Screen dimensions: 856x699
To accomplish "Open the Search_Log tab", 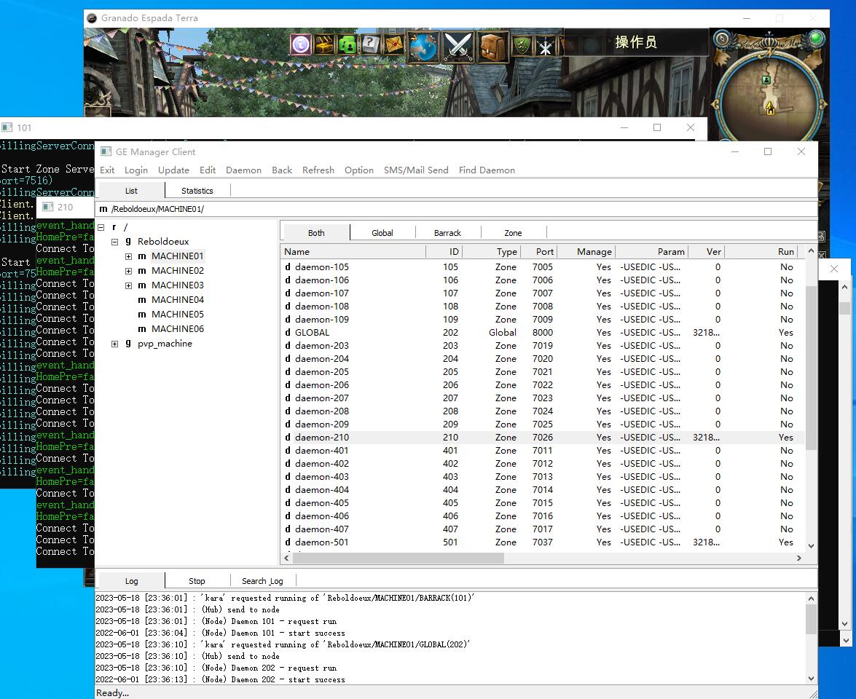I will tap(262, 581).
